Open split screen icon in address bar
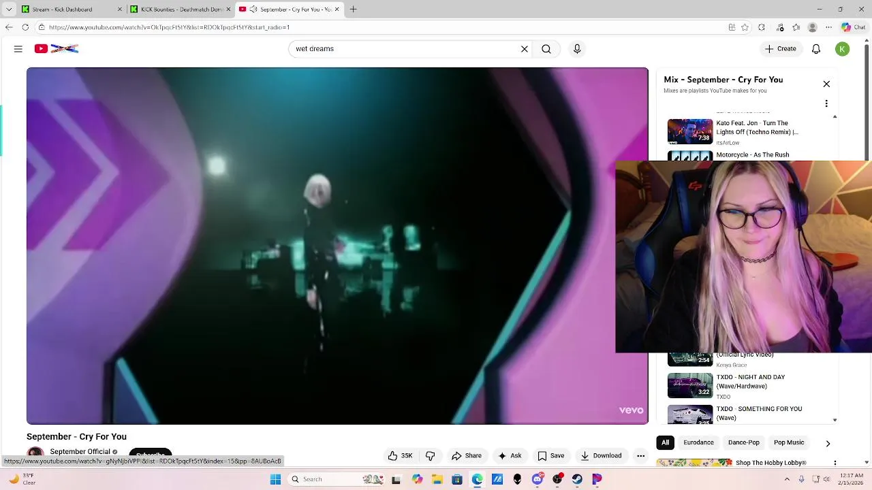Image resolution: width=872 pixels, height=490 pixels. pos(732,27)
